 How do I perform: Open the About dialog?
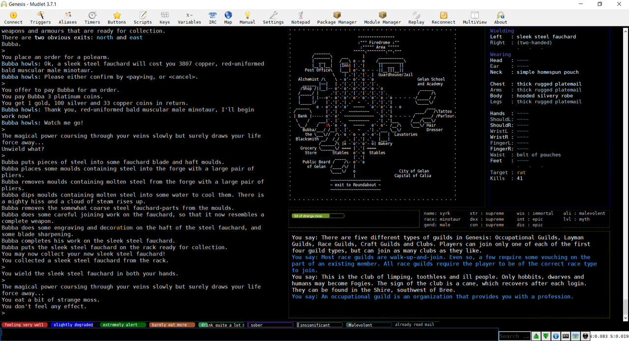pyautogui.click(x=501, y=18)
